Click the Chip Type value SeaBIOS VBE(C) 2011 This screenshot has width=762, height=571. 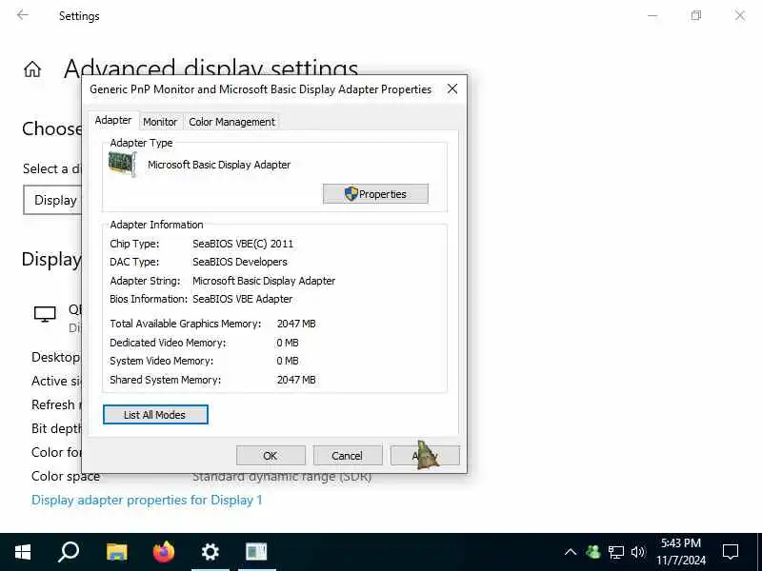pyautogui.click(x=243, y=244)
